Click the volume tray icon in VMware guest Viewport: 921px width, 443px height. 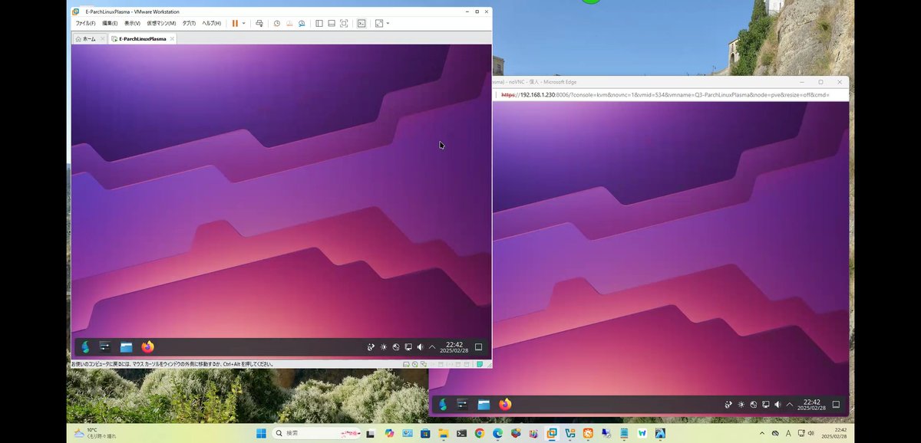point(421,347)
